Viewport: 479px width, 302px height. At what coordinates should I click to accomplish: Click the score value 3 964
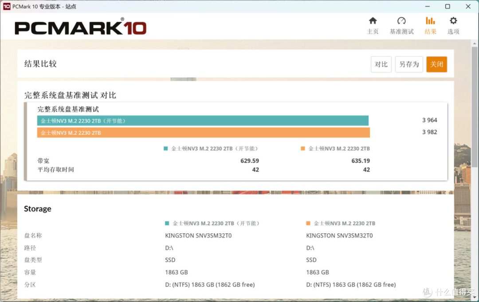pos(429,120)
